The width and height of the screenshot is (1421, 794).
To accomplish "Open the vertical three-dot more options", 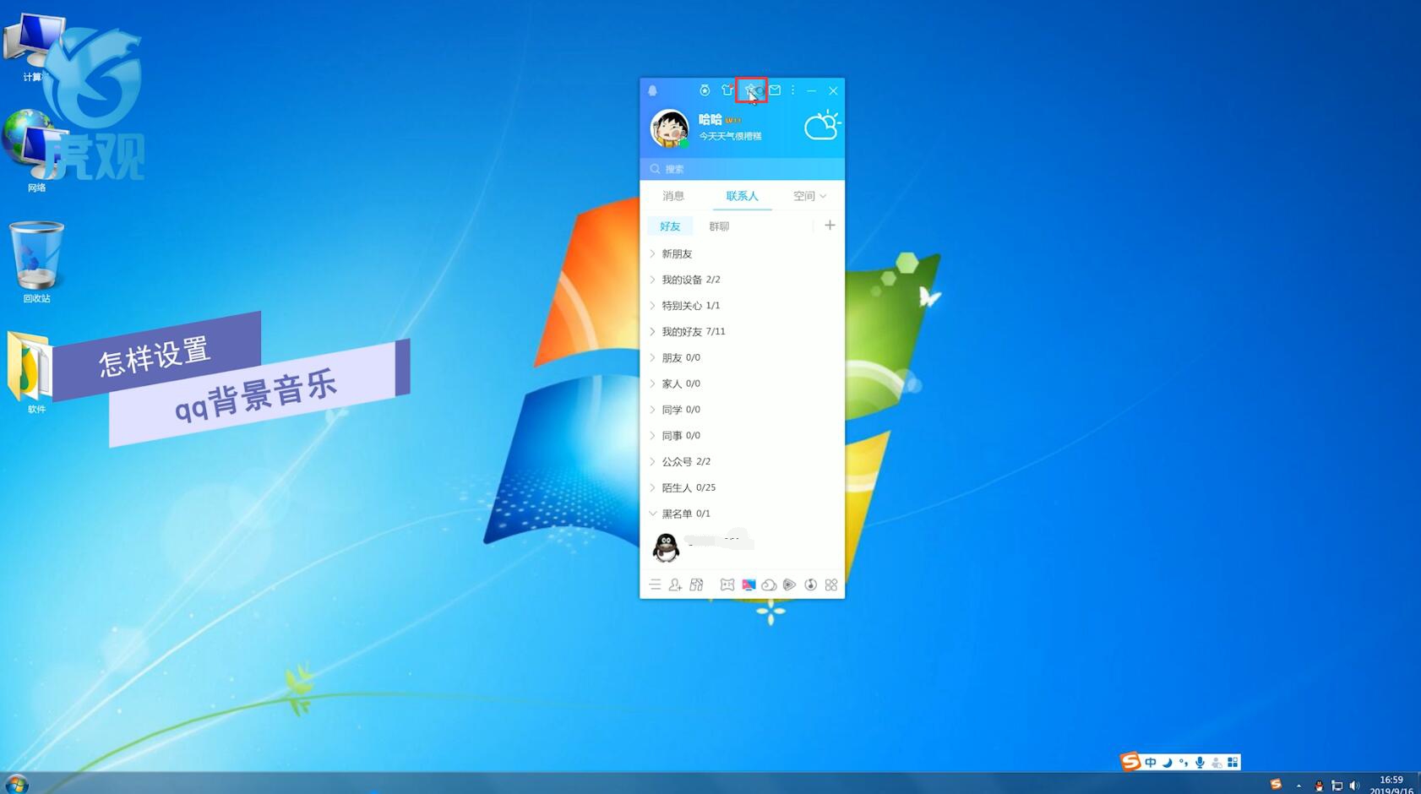I will tap(792, 90).
